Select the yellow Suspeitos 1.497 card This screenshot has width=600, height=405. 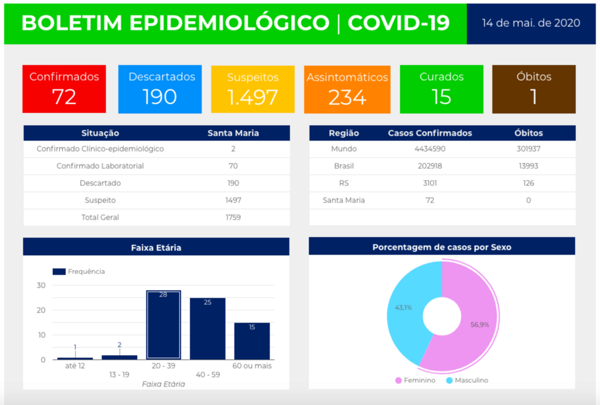(x=253, y=89)
